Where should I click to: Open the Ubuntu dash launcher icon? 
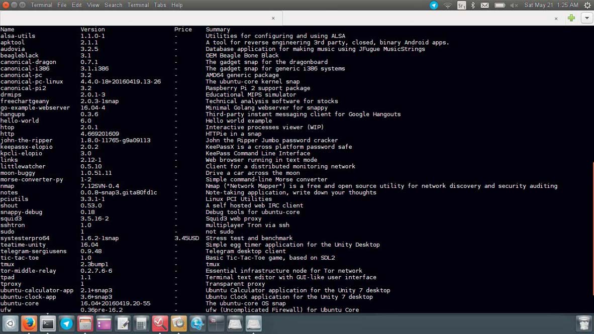[x=10, y=324]
